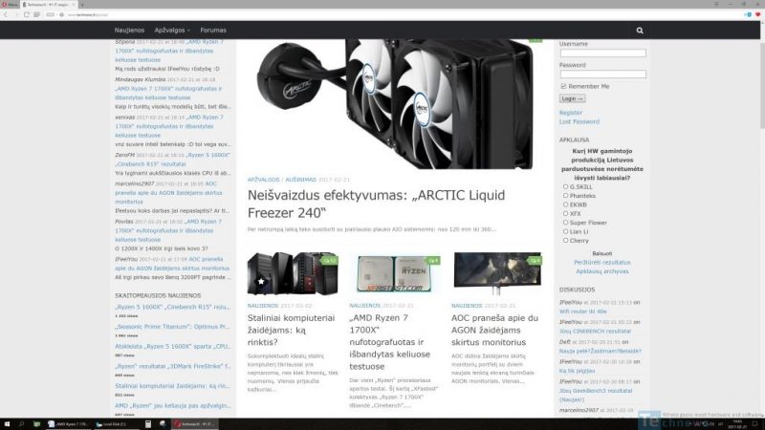This screenshot has height=430, width=765.
Task: Click into the Password field
Action: click(x=602, y=75)
